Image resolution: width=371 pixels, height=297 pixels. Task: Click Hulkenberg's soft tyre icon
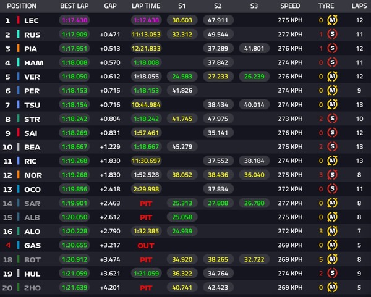[x=334, y=273]
